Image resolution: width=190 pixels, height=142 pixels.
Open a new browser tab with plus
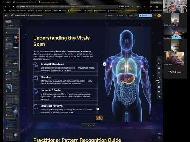[65, 2]
